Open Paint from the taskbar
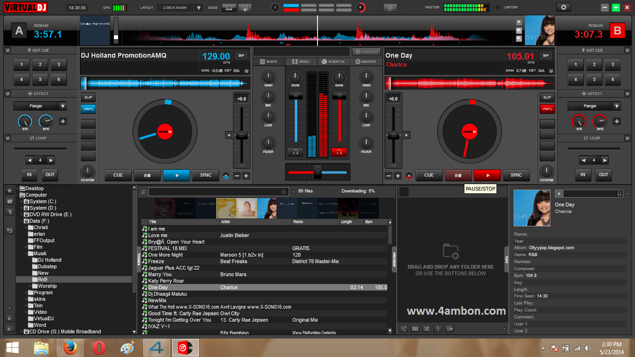 click(127, 348)
